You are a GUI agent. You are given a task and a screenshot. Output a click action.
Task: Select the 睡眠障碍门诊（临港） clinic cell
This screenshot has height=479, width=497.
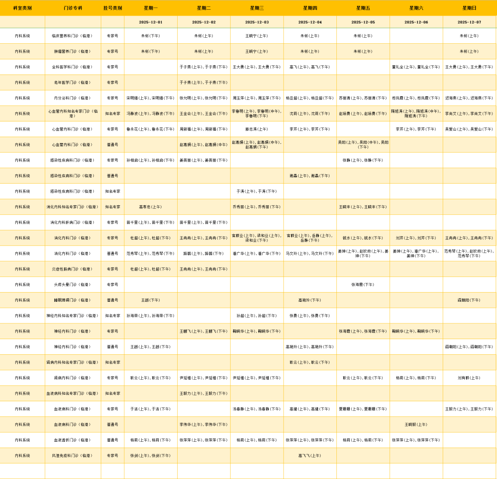click(x=73, y=300)
